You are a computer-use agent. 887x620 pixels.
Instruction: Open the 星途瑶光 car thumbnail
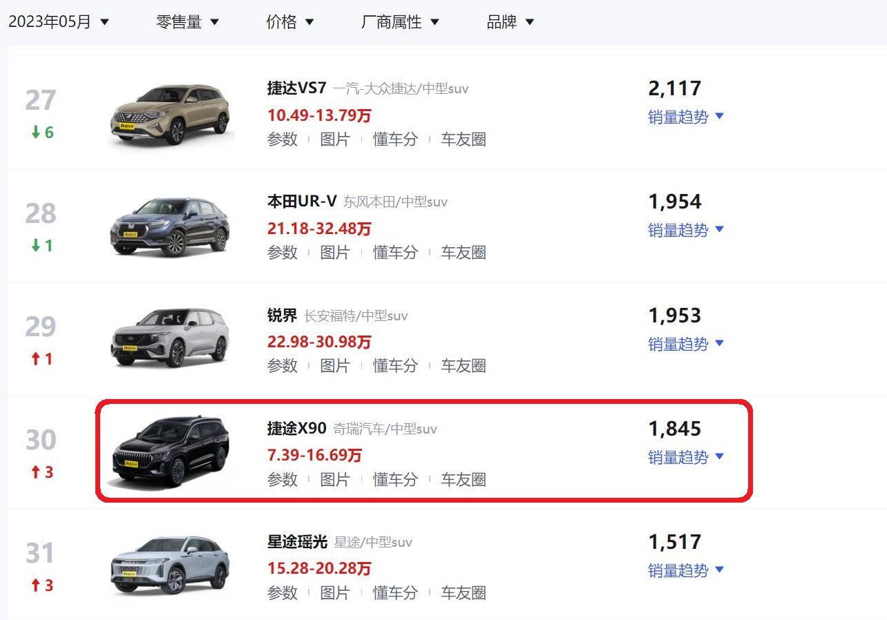pos(170,567)
